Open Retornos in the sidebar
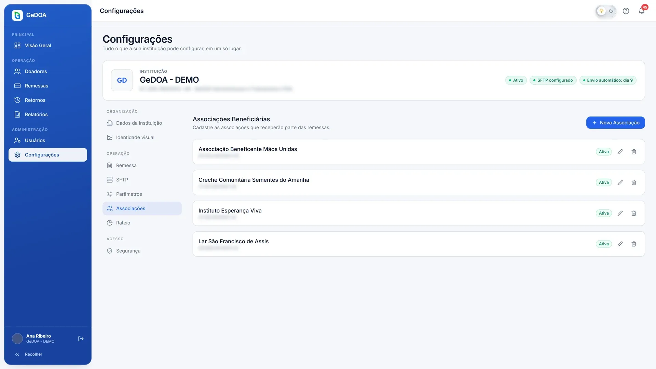This screenshot has height=369, width=656. 48,100
